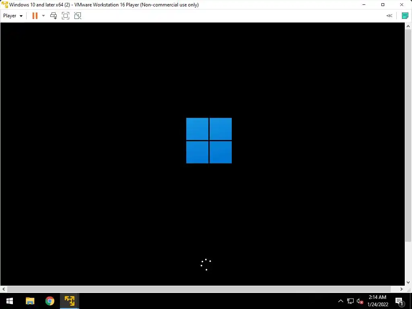Viewport: 412px width, 309px height.
Task: Open File Explorer from the taskbar
Action: (x=30, y=301)
